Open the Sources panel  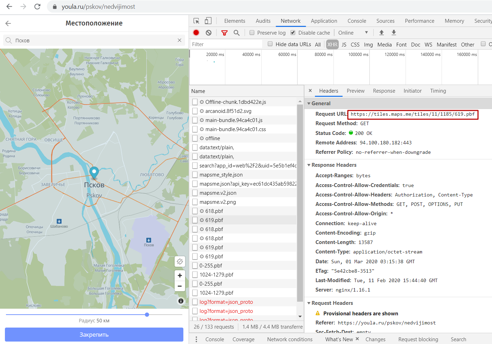[x=385, y=21]
